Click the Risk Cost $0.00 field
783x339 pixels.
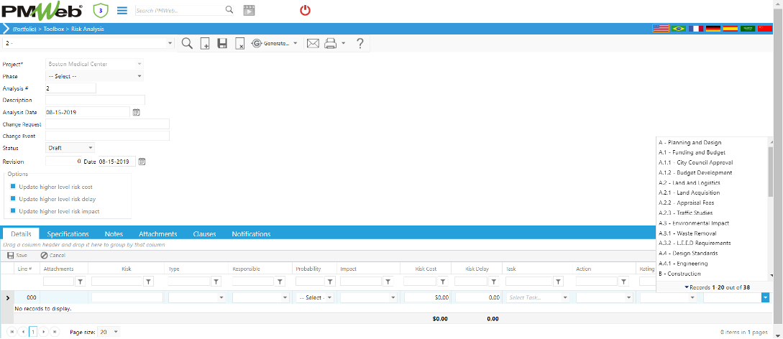[x=427, y=297]
